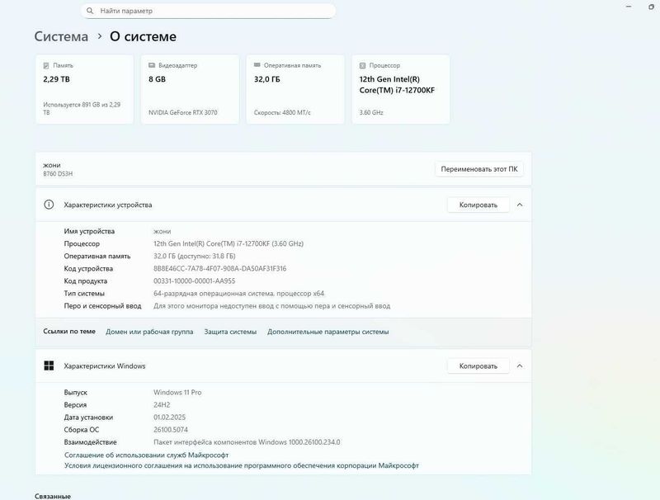Screen dimensions: 660x500
Task: Open "Защита системы" link
Action: [230, 332]
